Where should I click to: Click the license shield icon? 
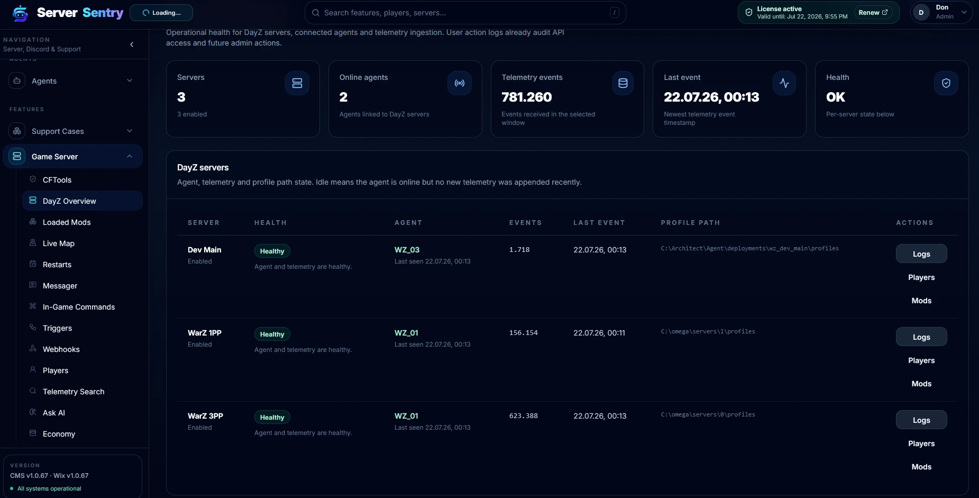749,12
